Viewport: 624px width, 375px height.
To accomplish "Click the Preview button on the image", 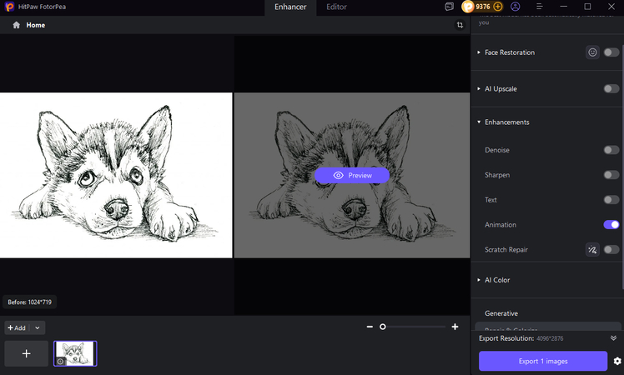I will 352,175.
